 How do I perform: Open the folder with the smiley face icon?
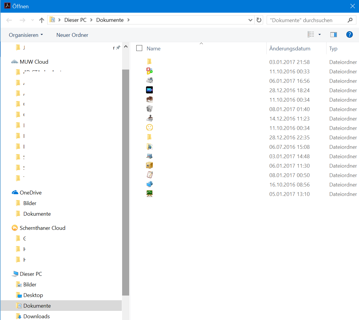pos(149,127)
